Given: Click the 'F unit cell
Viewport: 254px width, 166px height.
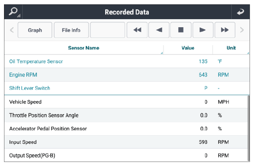Looking at the screenshot, I should point(220,61).
